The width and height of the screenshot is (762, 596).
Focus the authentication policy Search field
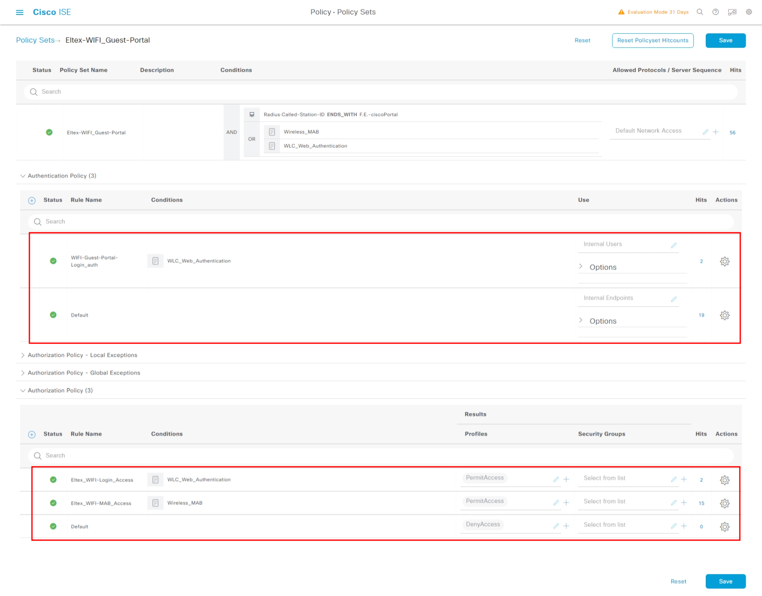coord(381,222)
